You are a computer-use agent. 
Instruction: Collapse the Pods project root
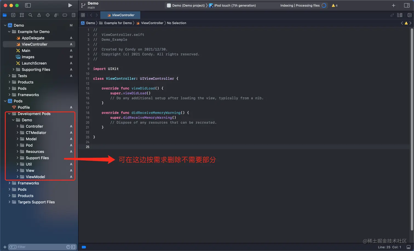(5, 101)
